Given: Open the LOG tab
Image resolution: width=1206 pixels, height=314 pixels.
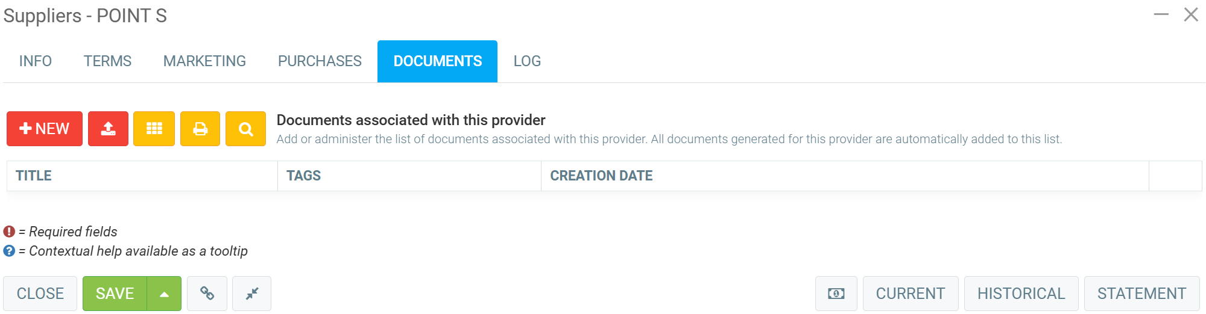Looking at the screenshot, I should (x=527, y=61).
